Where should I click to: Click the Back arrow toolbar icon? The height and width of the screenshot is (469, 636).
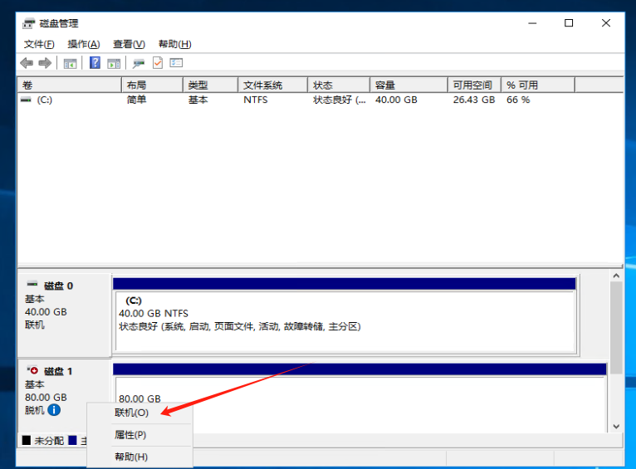(x=27, y=63)
